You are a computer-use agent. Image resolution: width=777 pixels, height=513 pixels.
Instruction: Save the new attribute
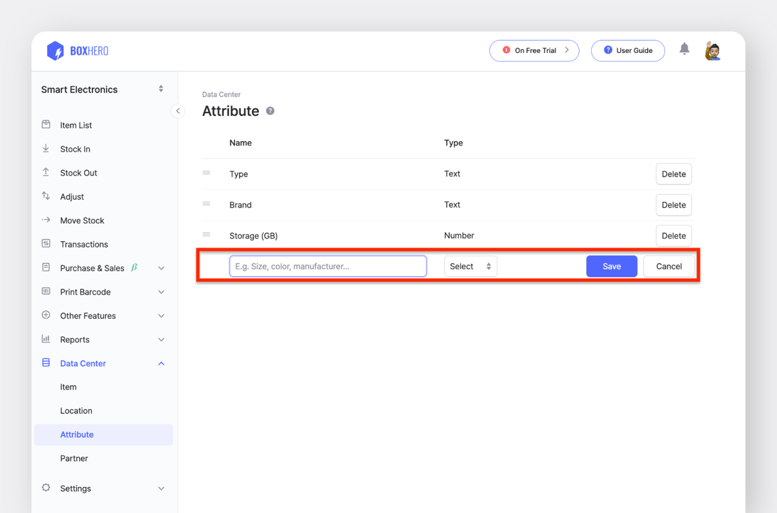click(611, 267)
